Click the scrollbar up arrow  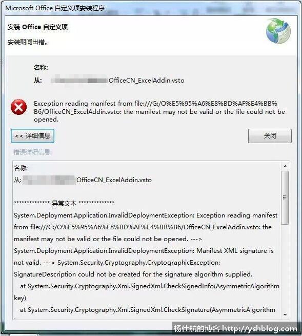(x=285, y=166)
